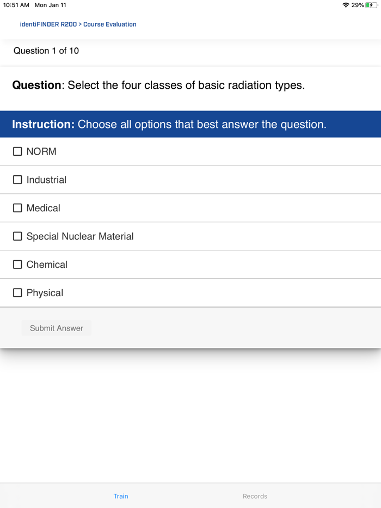Mark the Physical checkbox

point(17,293)
